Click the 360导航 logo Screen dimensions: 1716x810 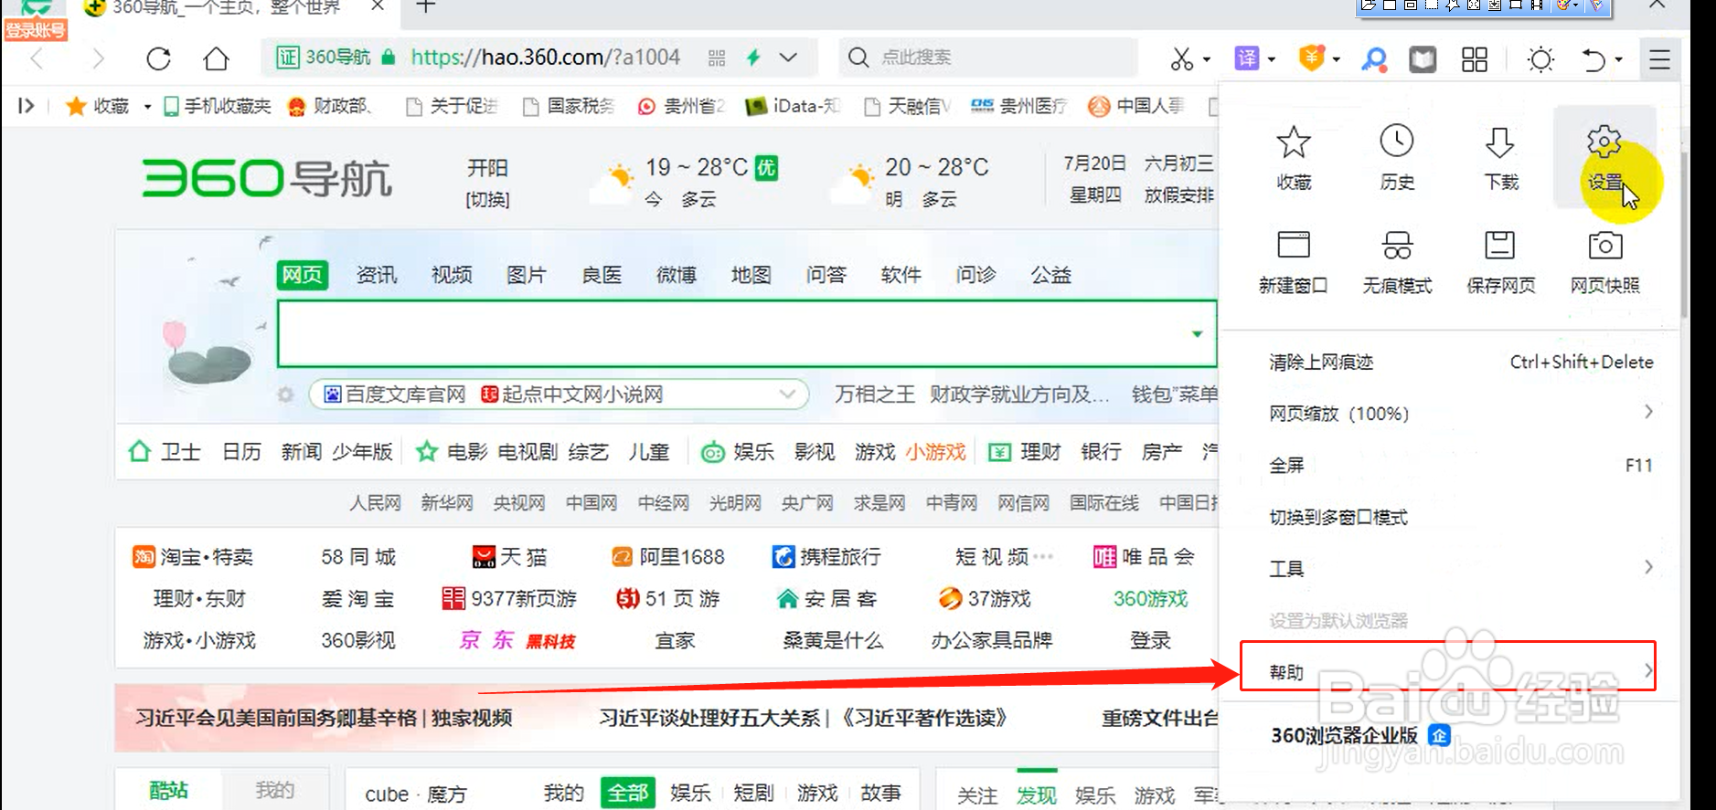(267, 178)
